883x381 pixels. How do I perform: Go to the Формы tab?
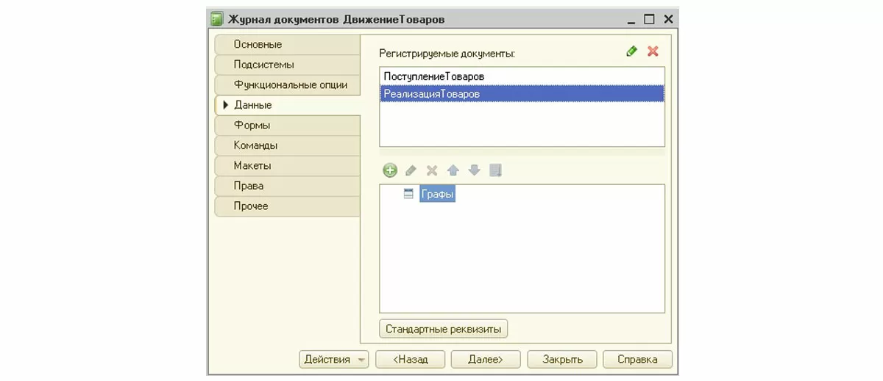point(288,126)
